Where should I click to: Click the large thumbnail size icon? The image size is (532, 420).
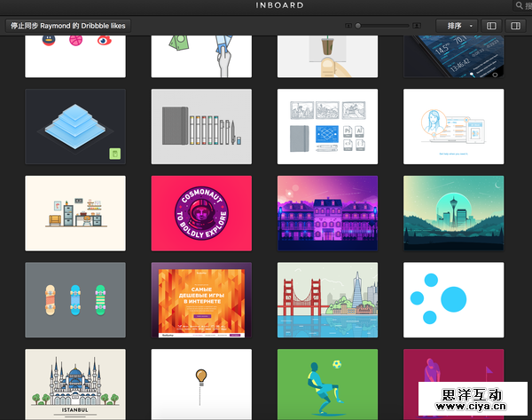point(418,26)
